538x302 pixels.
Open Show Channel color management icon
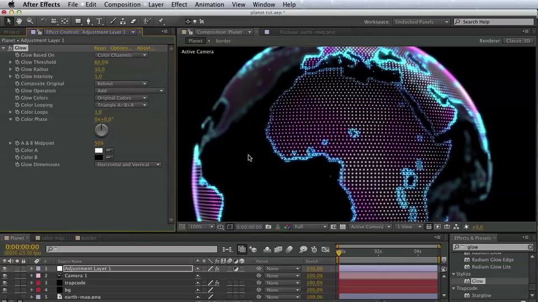click(286, 226)
